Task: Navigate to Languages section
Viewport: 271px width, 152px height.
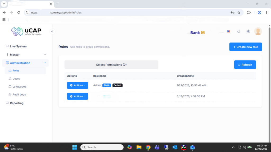Action: [x=19, y=87]
